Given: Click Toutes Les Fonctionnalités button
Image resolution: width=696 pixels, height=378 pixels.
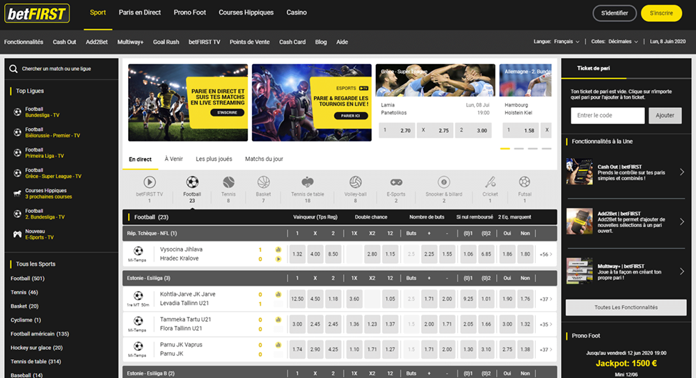Looking at the screenshot, I should point(626,307).
